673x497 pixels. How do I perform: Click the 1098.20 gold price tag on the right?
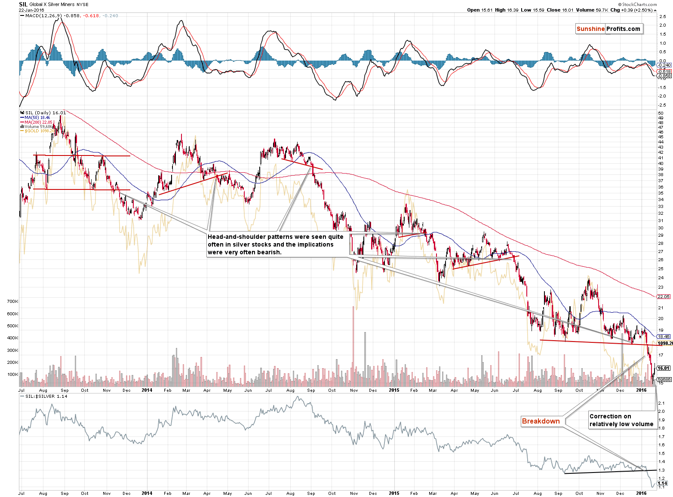click(665, 343)
